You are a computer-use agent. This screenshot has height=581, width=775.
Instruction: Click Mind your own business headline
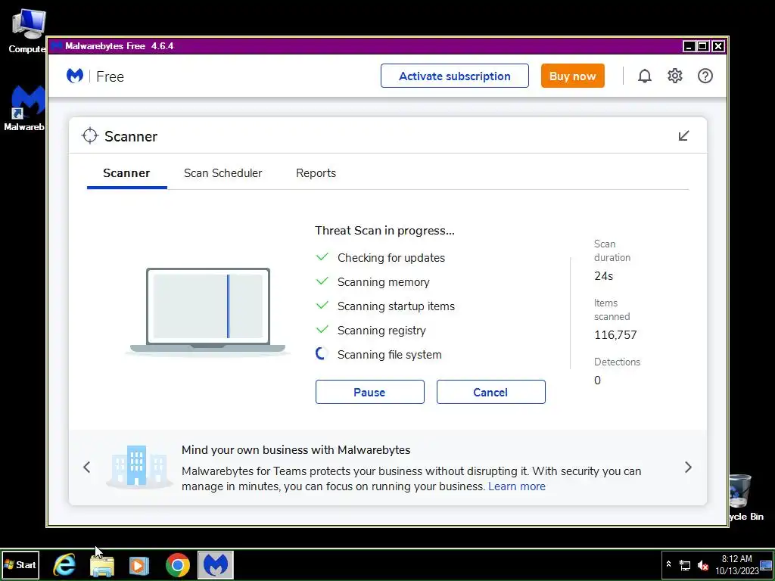pyautogui.click(x=296, y=450)
